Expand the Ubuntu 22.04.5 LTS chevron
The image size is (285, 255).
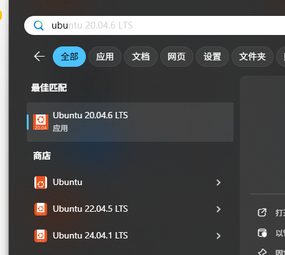(218, 209)
